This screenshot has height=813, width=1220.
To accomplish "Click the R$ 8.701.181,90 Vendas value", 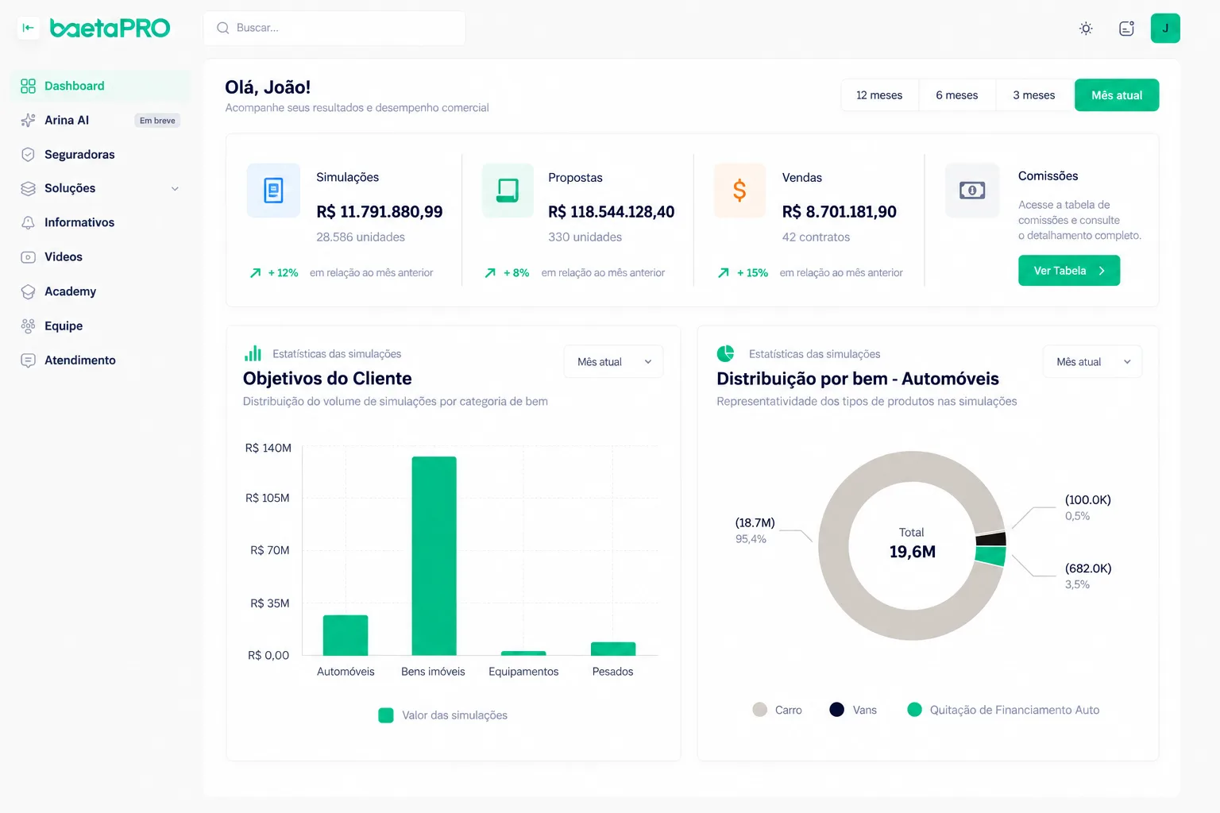I will (x=840, y=212).
